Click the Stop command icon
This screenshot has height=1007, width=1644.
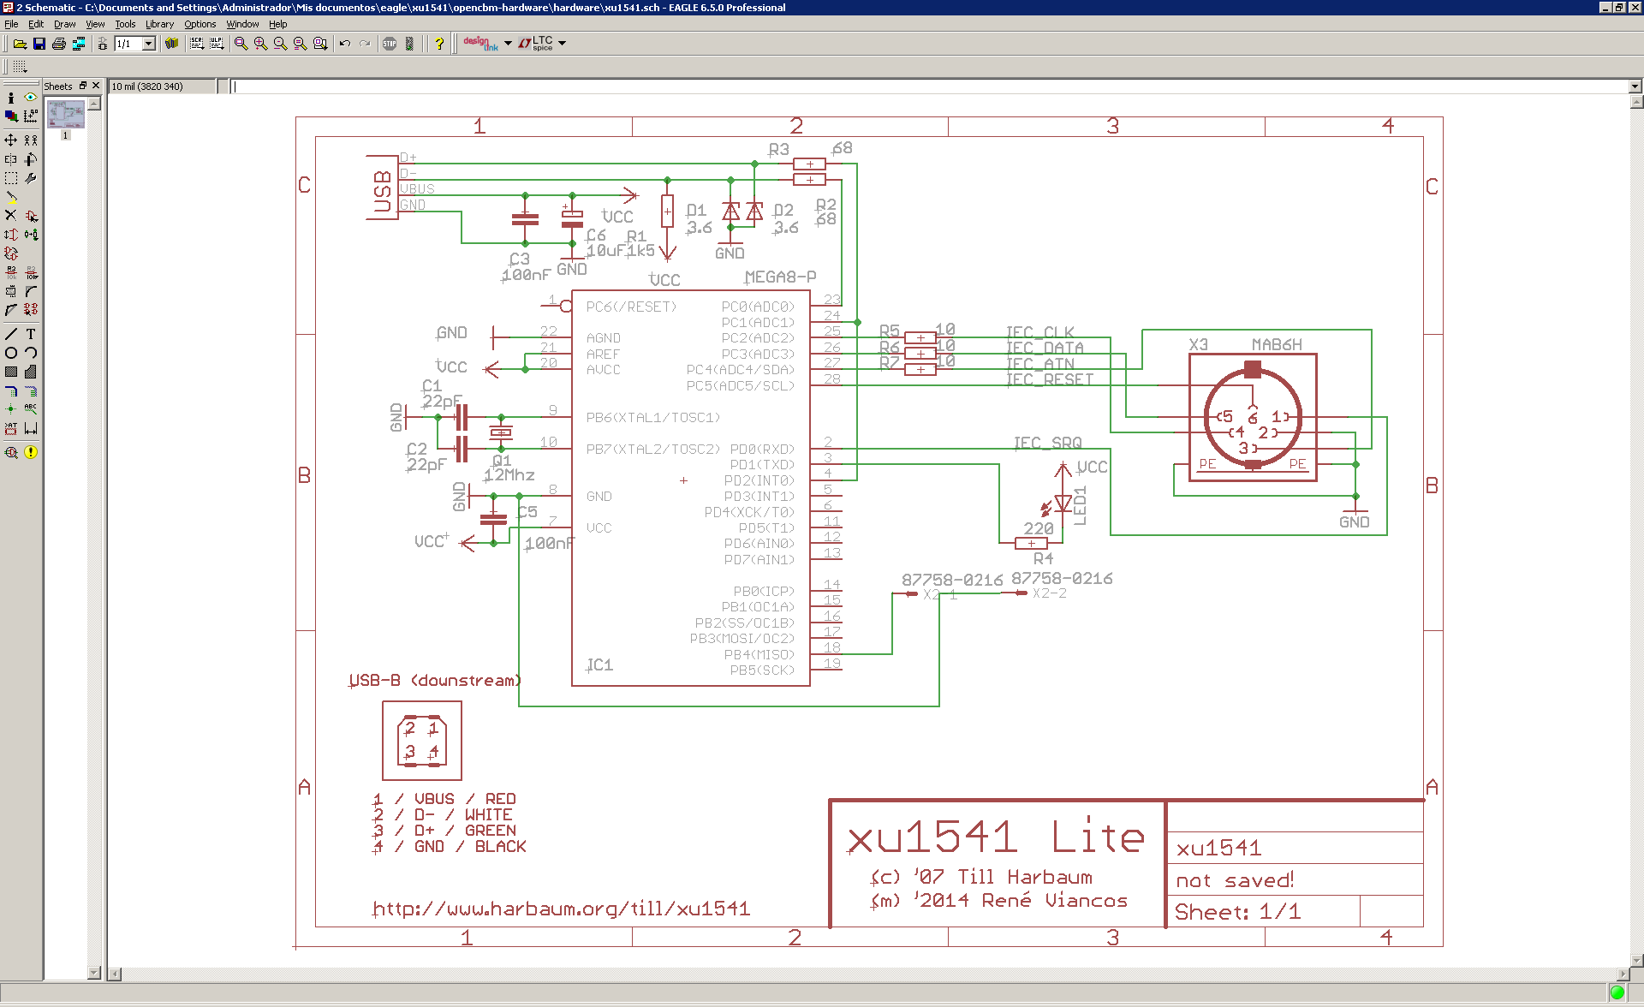coord(390,44)
